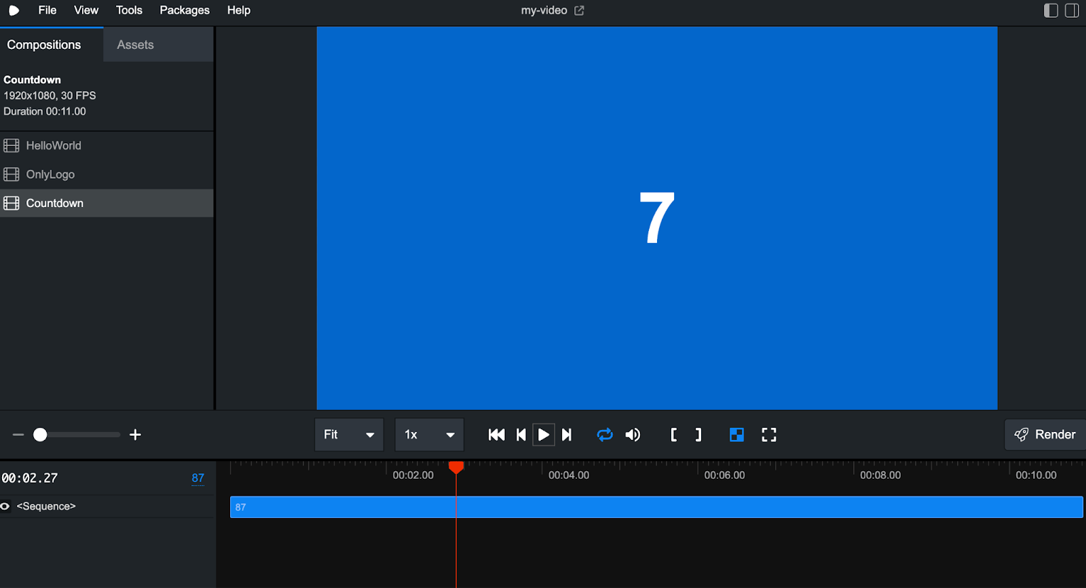Open the 1x playback speed dropdown

click(x=429, y=435)
